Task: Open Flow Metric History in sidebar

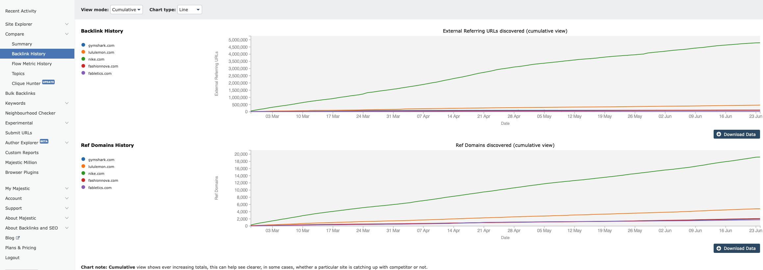Action: pos(32,64)
